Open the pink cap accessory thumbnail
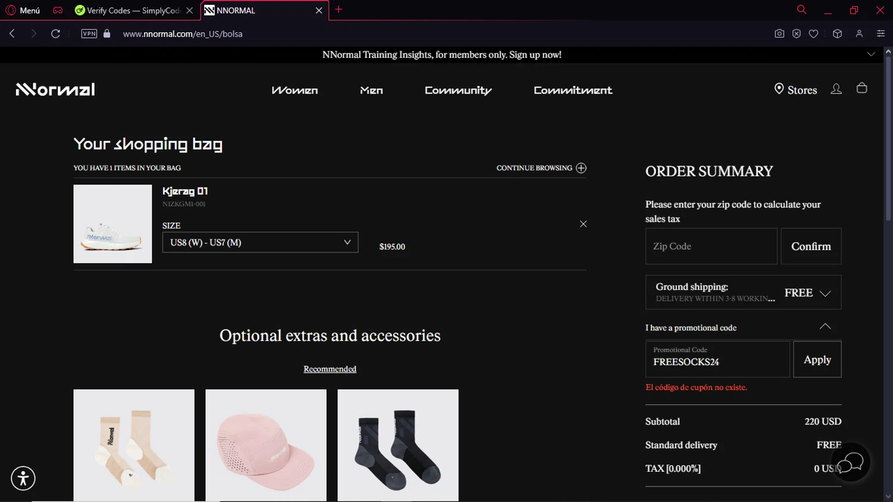893x502 pixels. click(266, 445)
